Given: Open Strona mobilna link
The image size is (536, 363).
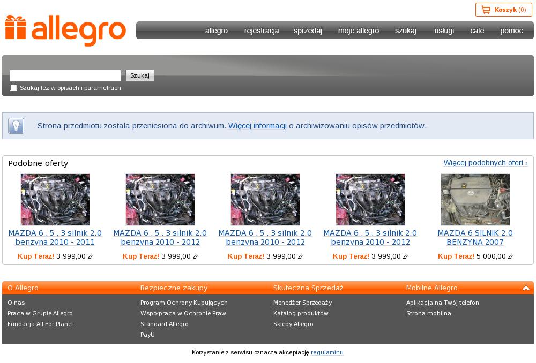Looking at the screenshot, I should coord(429,313).
